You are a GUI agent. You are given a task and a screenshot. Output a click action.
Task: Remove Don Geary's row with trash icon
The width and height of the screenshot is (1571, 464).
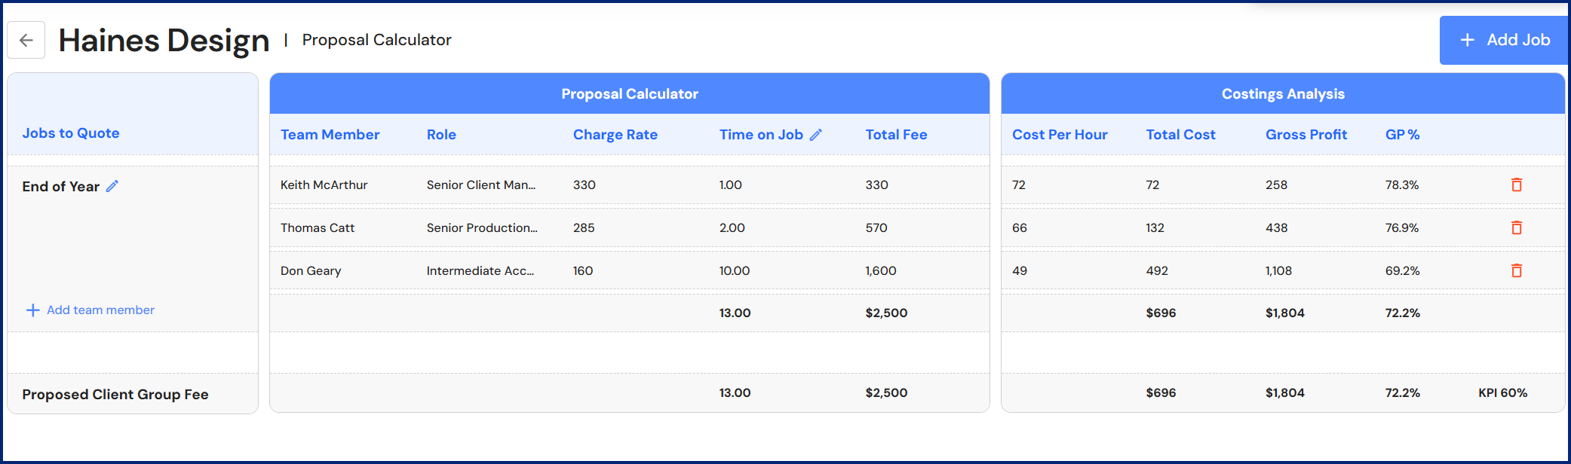tap(1516, 270)
